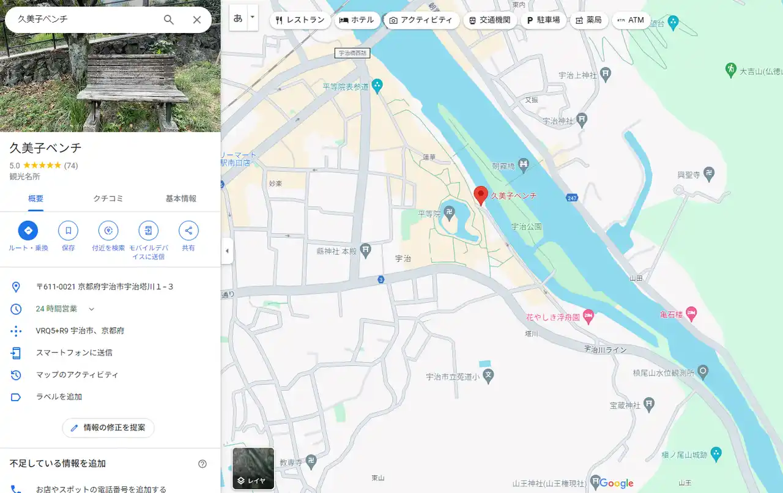Click the 共有 share icon
Image resolution: width=783 pixels, height=493 pixels.
click(188, 231)
